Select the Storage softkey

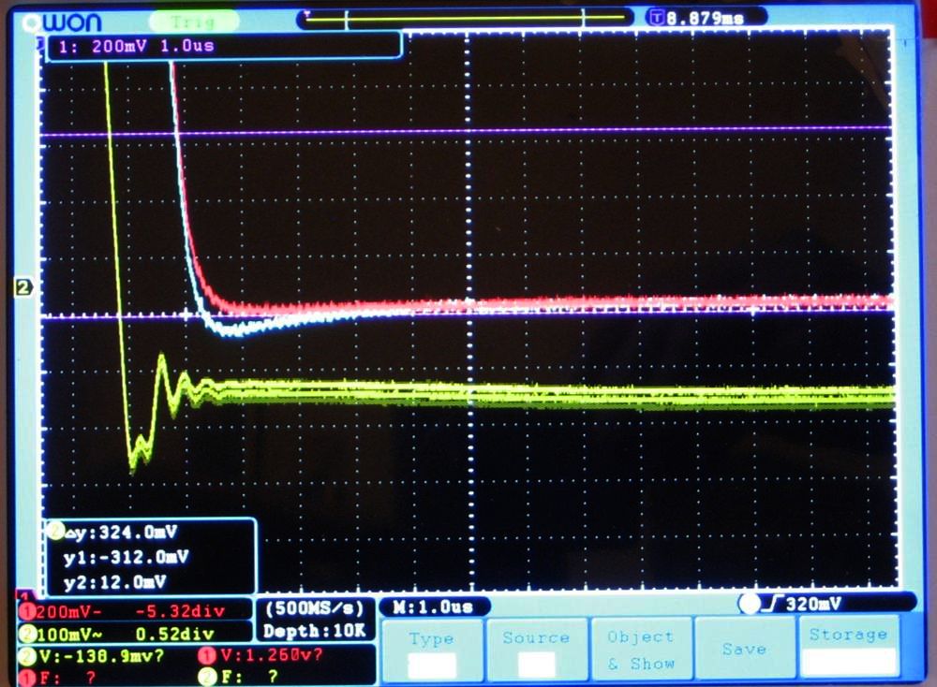tap(848, 647)
